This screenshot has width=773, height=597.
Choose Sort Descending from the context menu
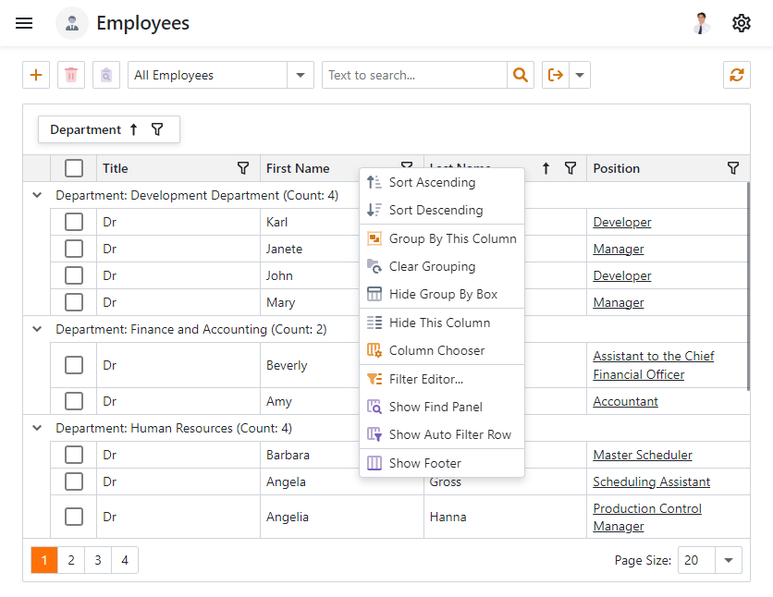tap(442, 210)
